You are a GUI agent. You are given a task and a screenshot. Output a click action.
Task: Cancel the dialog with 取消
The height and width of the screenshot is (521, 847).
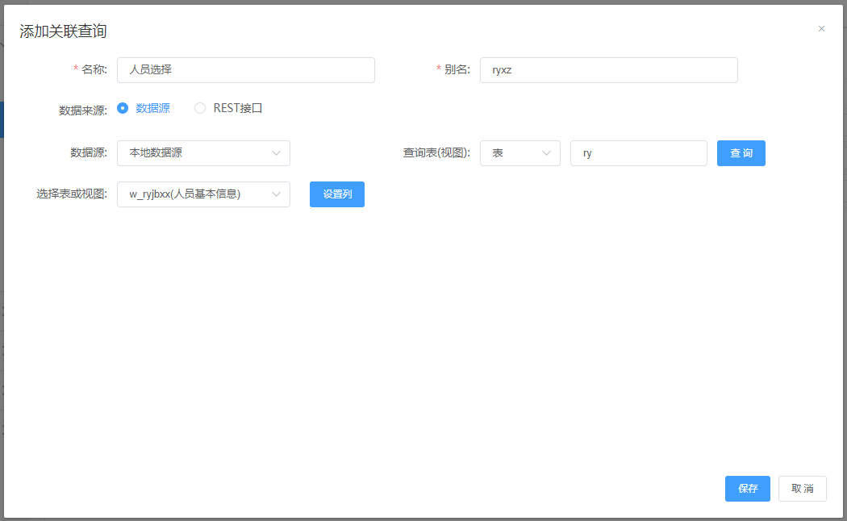click(802, 489)
